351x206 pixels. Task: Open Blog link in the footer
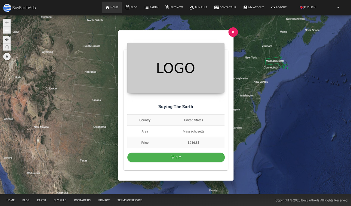(x=26, y=200)
